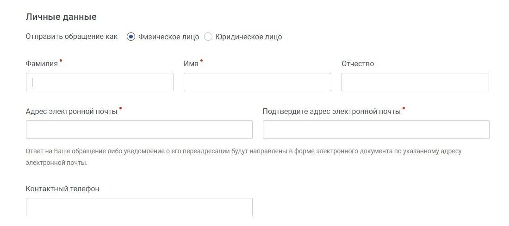Image resolution: width=509 pixels, height=226 pixels.
Task: Click the Контактный телефон label text
Action: tap(62, 188)
